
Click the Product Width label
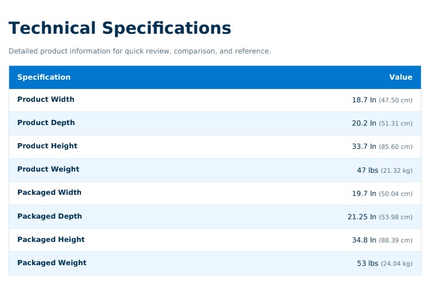[x=46, y=99]
